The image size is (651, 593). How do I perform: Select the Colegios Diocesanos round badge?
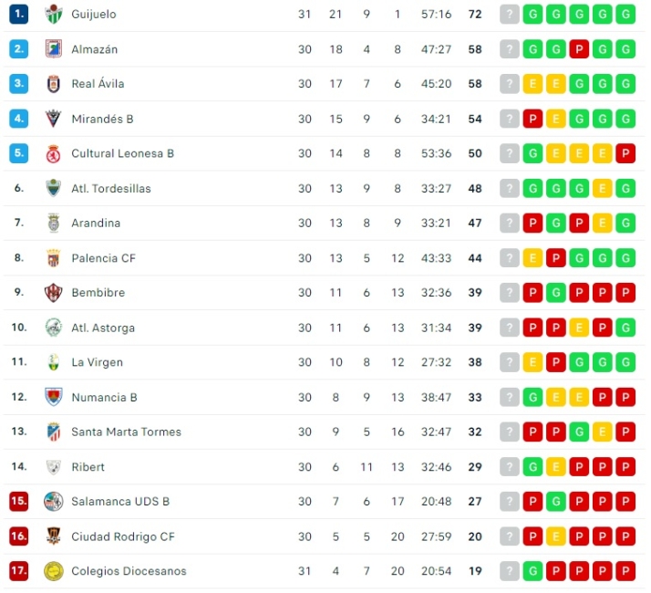[53, 571]
